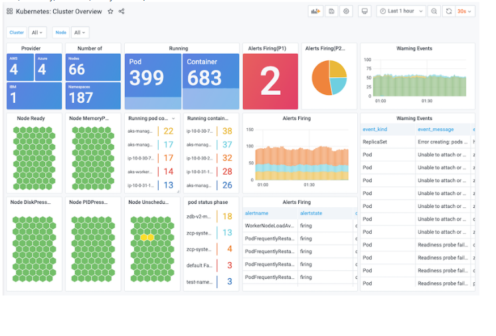Viewport: 496px width, 336px height.
Task: Click the WorkerNodeLoadAv... alert row
Action: [300, 226]
